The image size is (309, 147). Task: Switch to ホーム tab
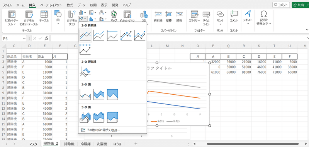point(20,5)
